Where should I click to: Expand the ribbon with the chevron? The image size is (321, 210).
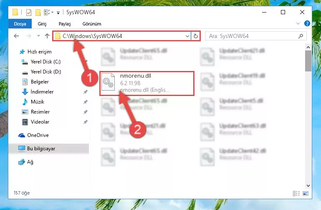[298, 23]
